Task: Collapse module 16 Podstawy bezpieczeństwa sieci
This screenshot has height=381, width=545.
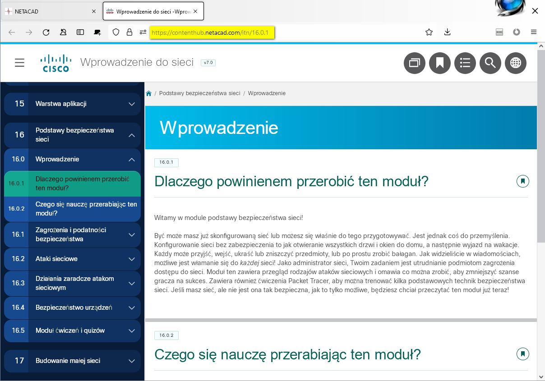Action: (x=132, y=135)
